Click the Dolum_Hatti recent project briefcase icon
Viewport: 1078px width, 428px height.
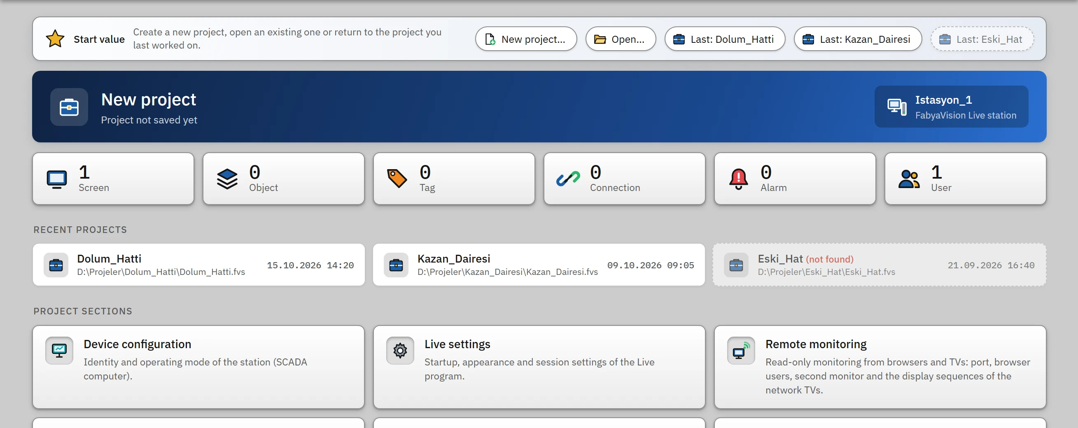click(x=56, y=265)
